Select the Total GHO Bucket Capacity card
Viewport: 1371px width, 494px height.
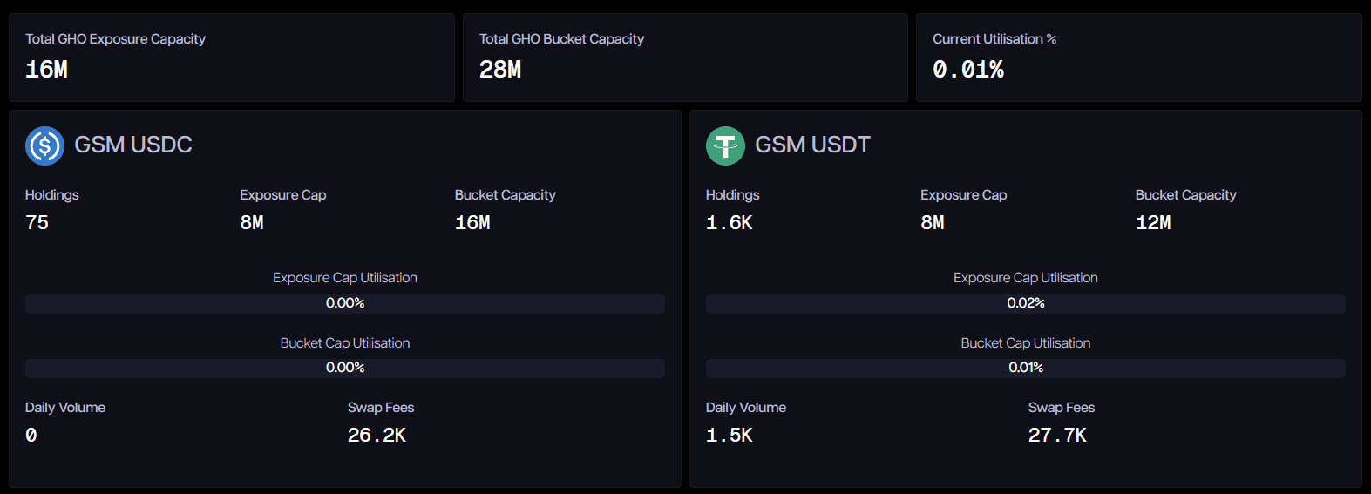(x=685, y=58)
